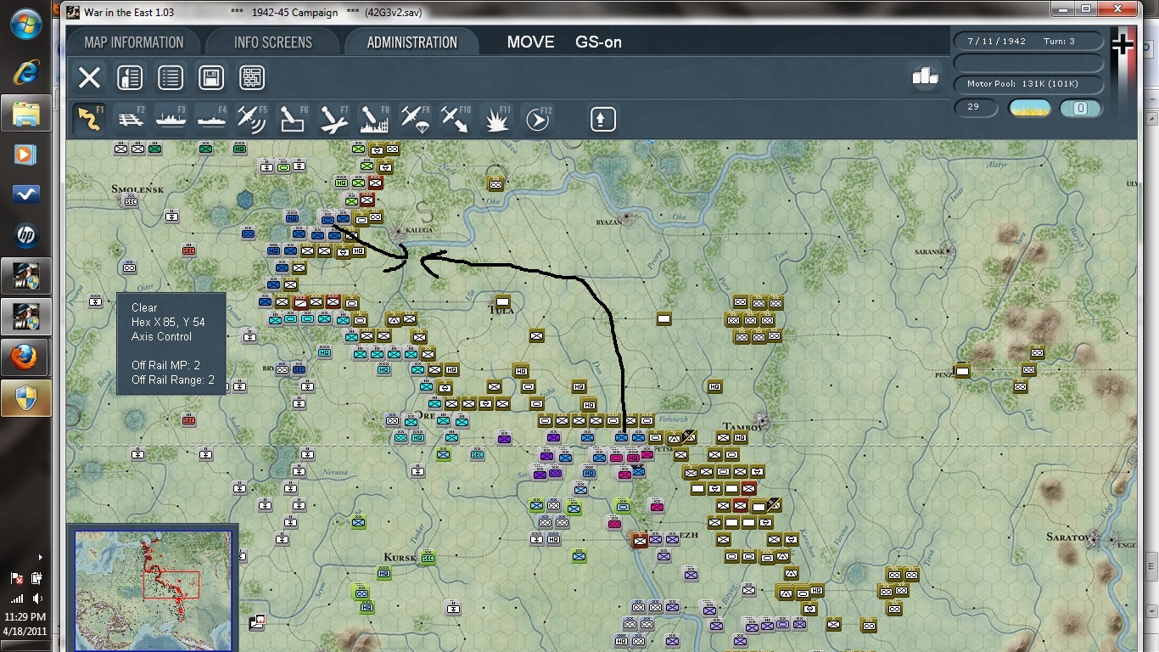Select the Move mode F1 icon
The image size is (1159, 652).
click(x=88, y=119)
